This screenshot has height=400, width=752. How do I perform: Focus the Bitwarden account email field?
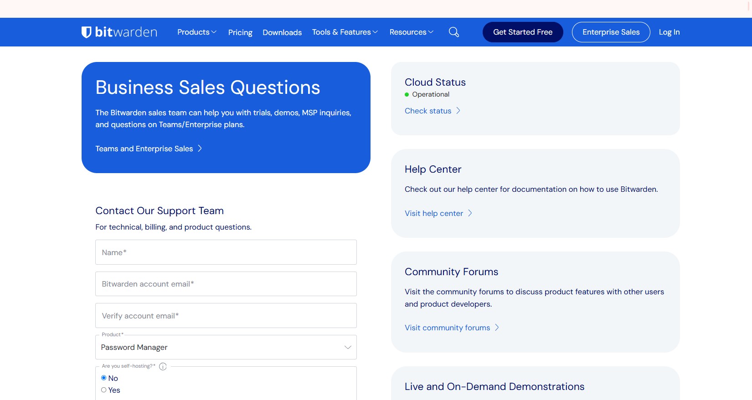[x=226, y=284]
